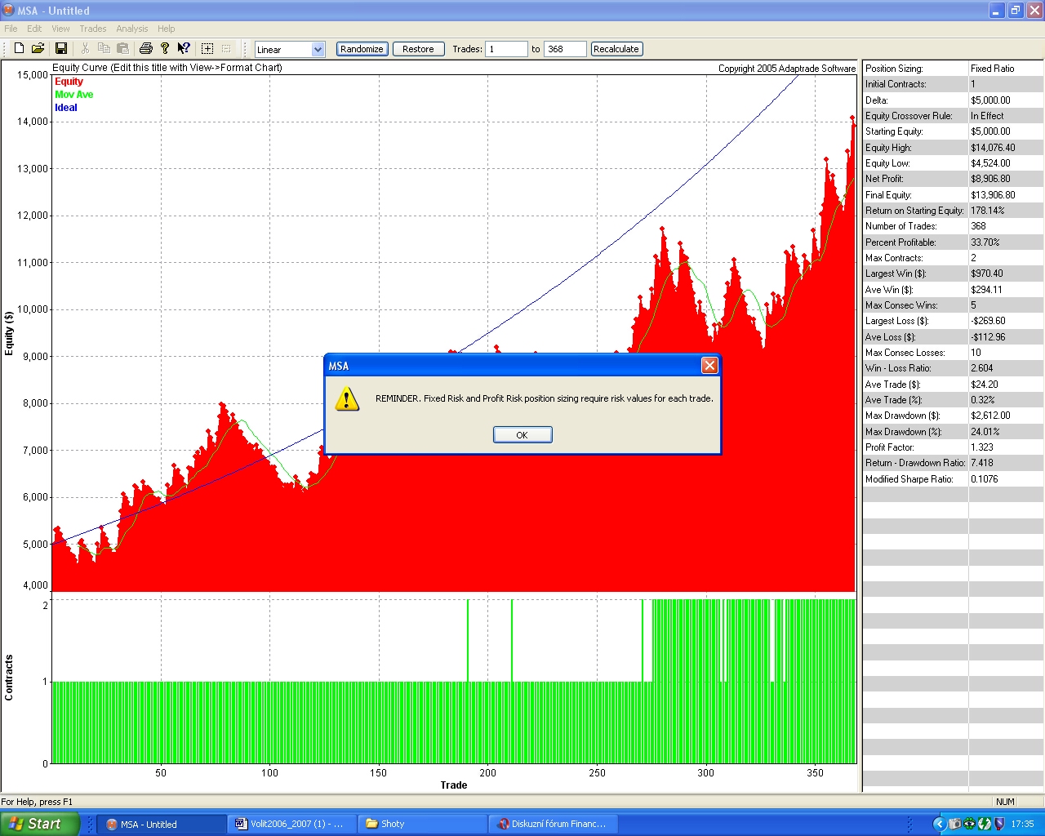
Task: Open the Analysis menu
Action: 131,29
